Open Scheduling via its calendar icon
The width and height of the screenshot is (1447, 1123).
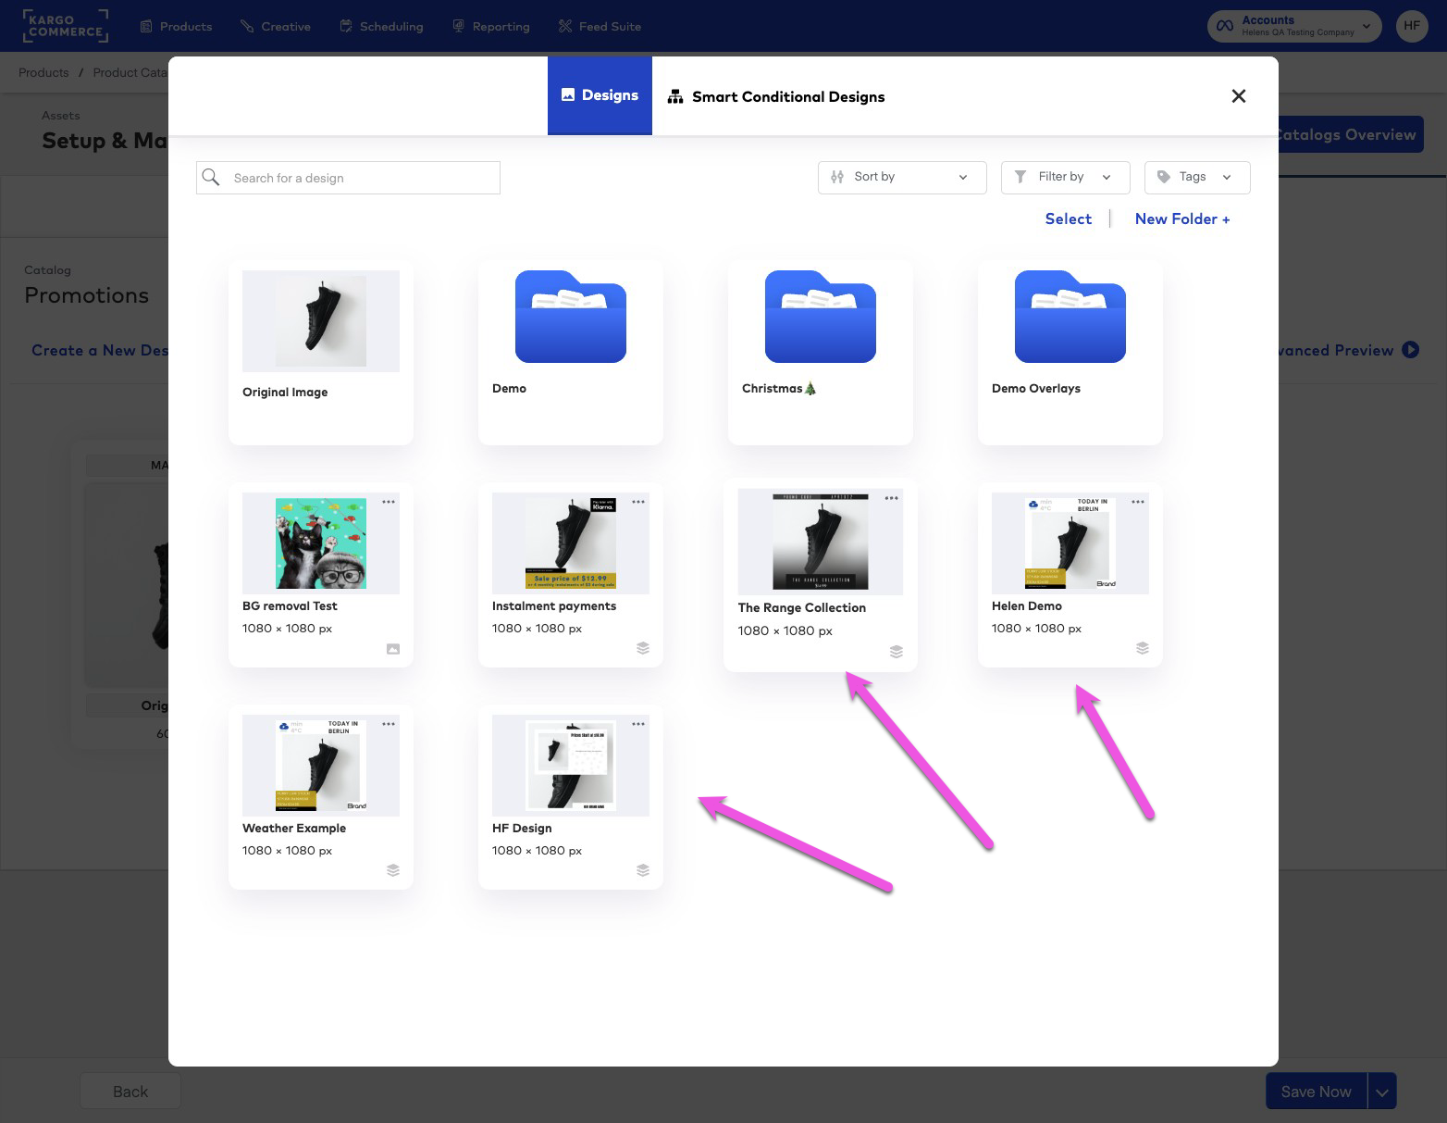point(345,26)
